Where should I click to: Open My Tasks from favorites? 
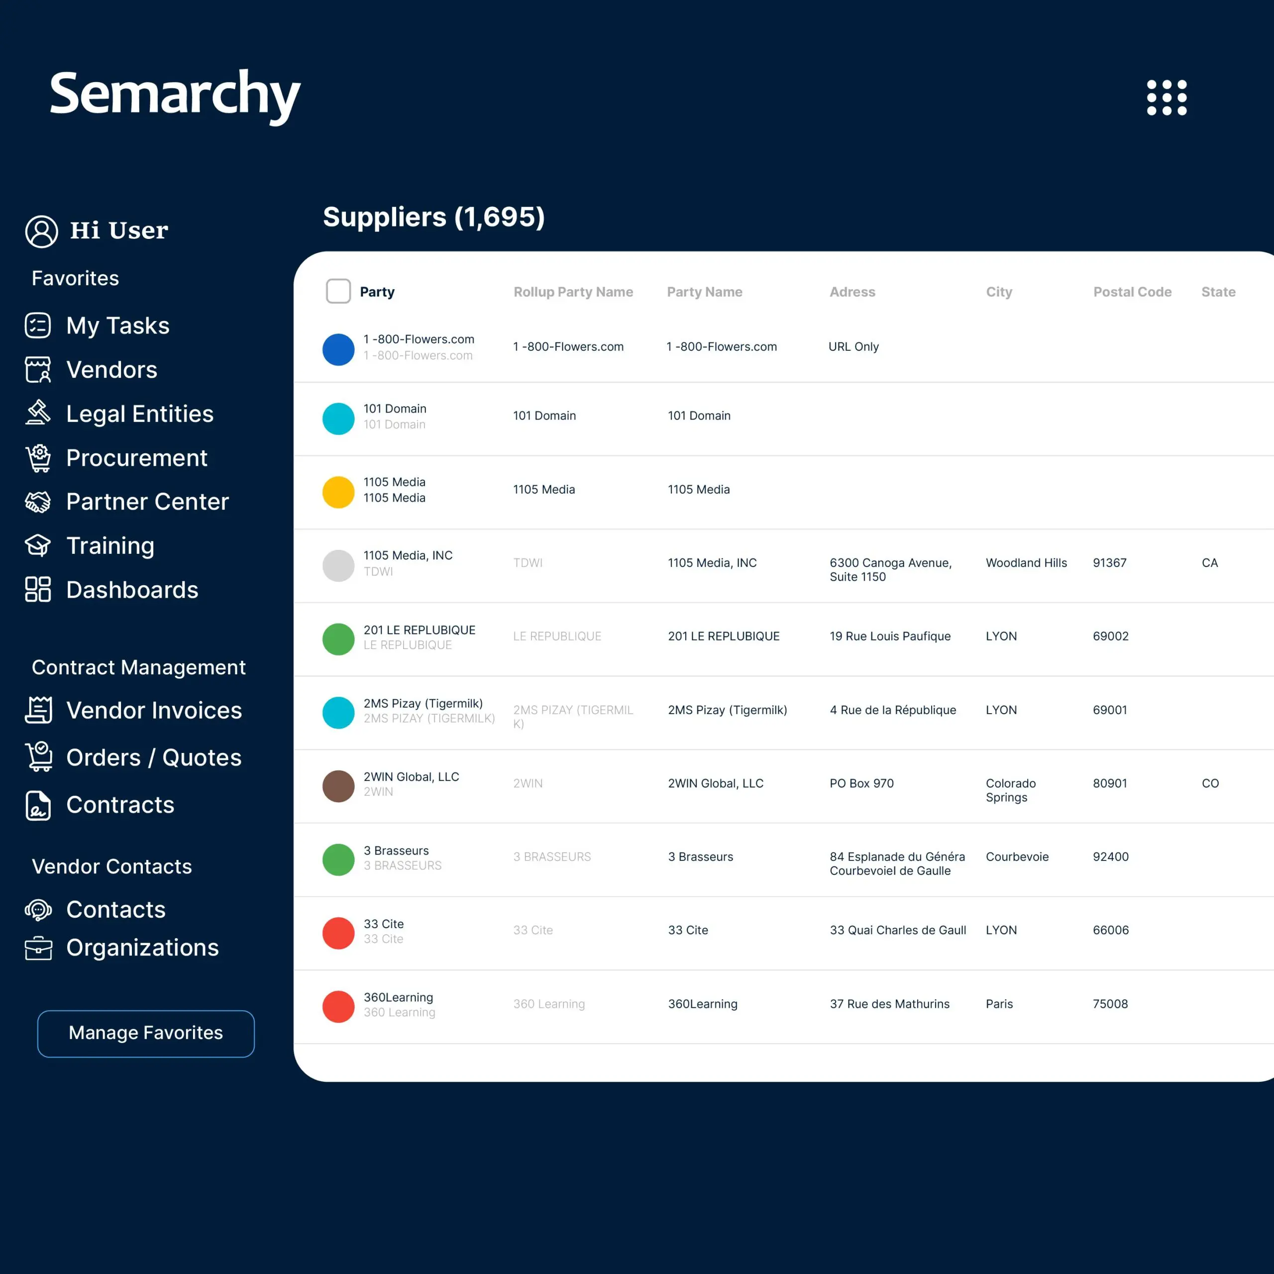coord(118,326)
